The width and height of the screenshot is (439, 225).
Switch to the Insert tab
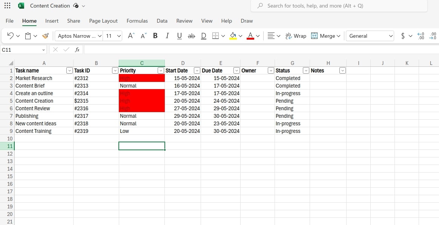pyautogui.click(x=52, y=21)
